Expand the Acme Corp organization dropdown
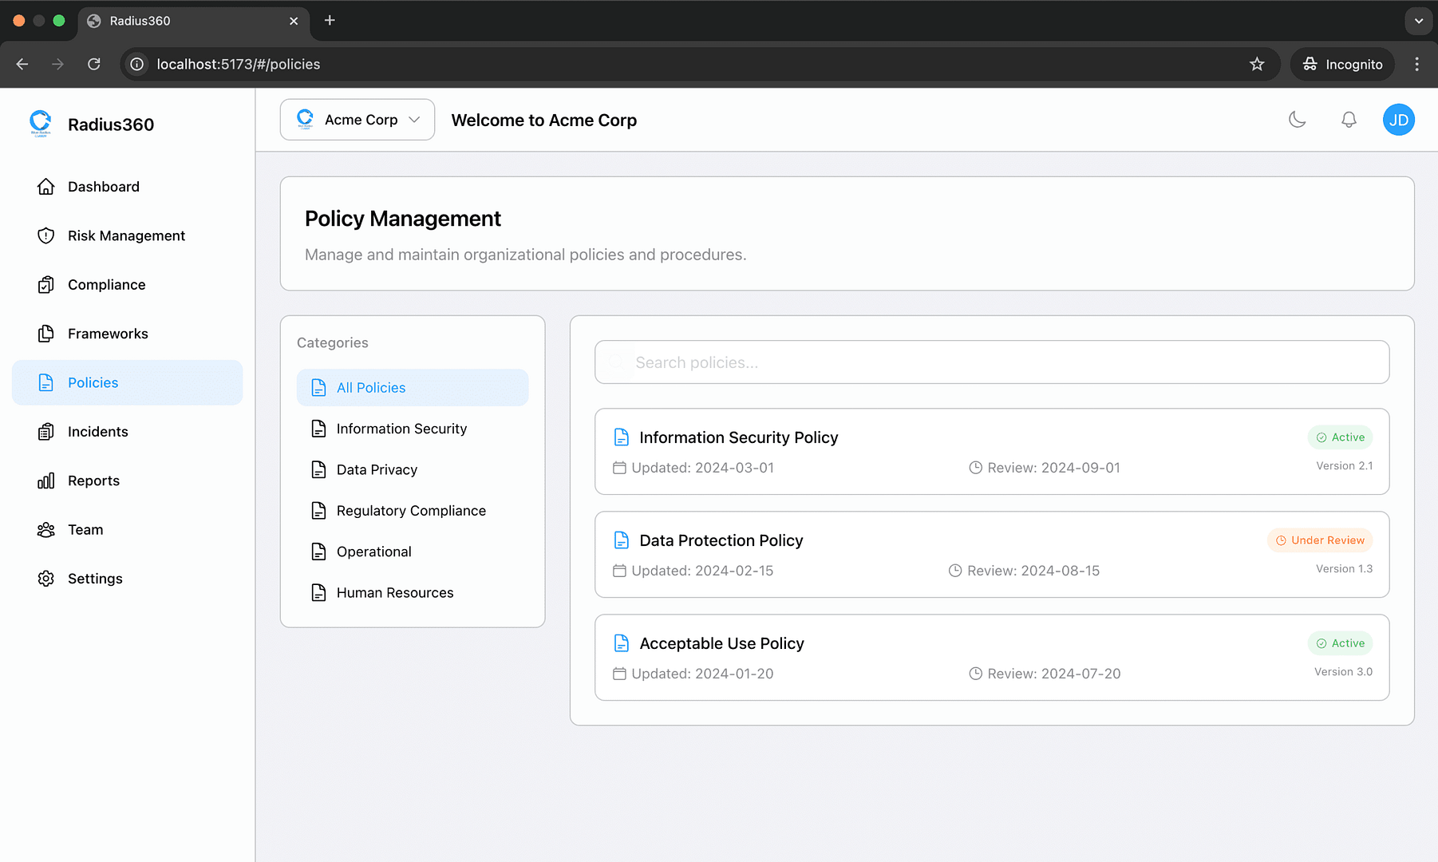 [x=358, y=120]
